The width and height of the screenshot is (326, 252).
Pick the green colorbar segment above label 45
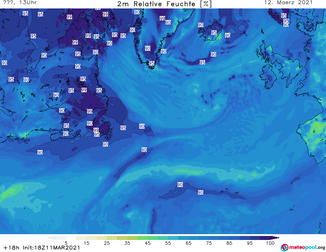tap(142, 238)
